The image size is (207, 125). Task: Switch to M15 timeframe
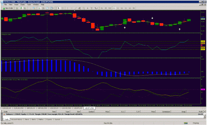(110, 8)
